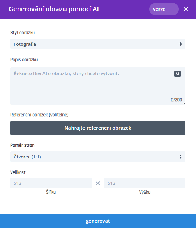Viewport: 196px width, 228px height.
Task: Click the X separator between size fields
Action: (98, 183)
